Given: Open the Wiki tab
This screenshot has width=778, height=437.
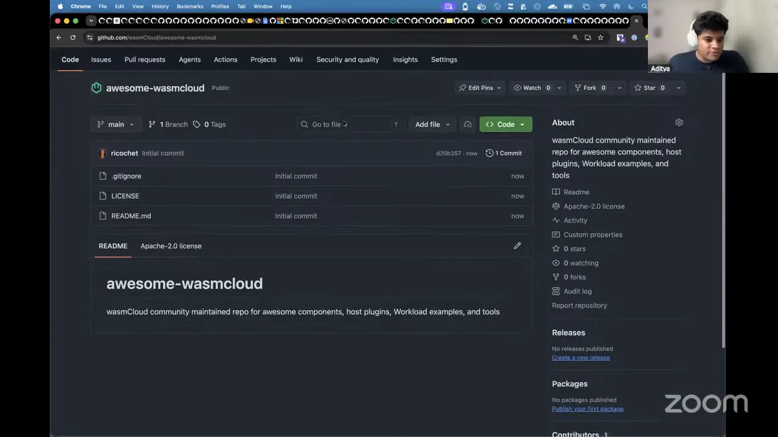Looking at the screenshot, I should click(x=296, y=59).
